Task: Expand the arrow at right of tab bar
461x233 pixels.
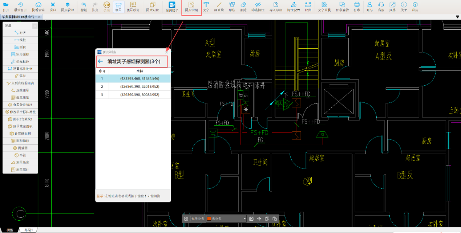Action: (457, 17)
